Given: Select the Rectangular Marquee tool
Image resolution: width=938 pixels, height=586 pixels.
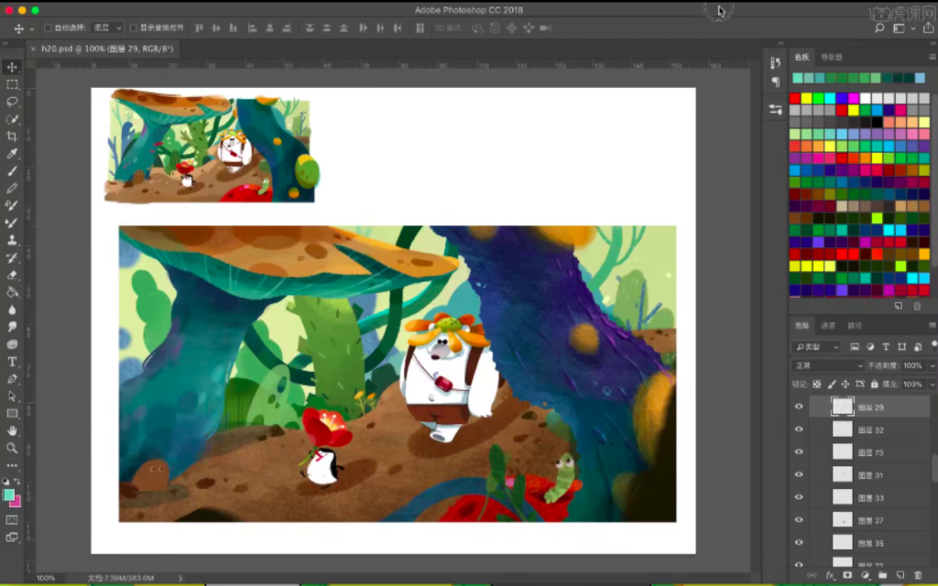Looking at the screenshot, I should tap(13, 84).
